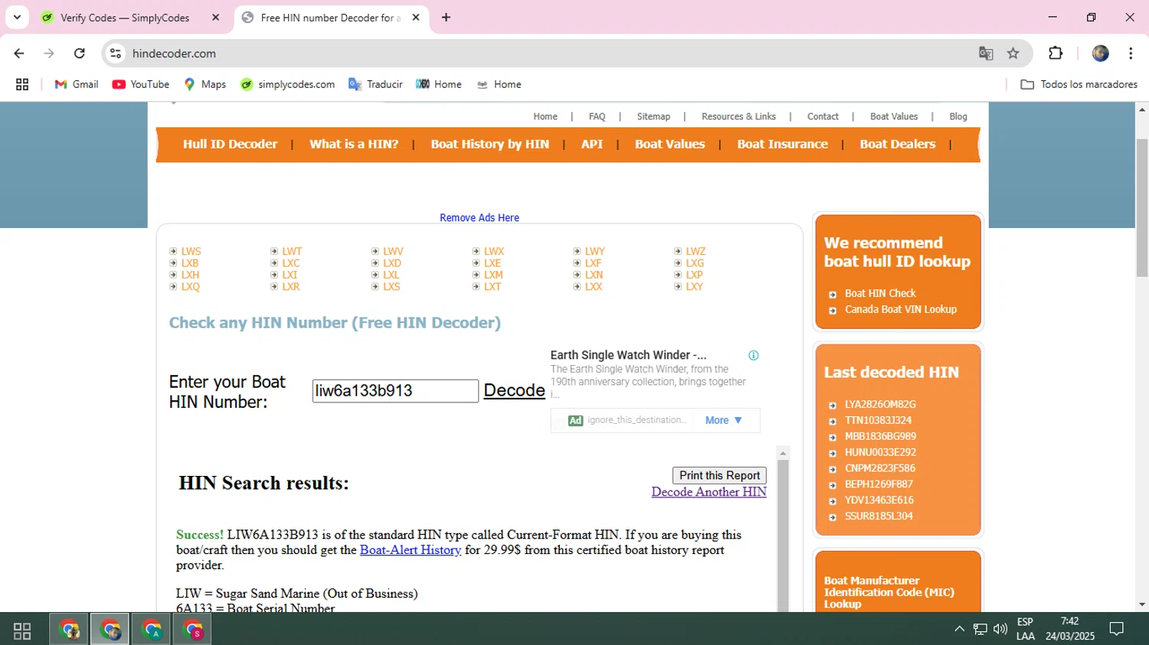The image size is (1149, 645).
Task: Open the API menu item
Action: (592, 144)
